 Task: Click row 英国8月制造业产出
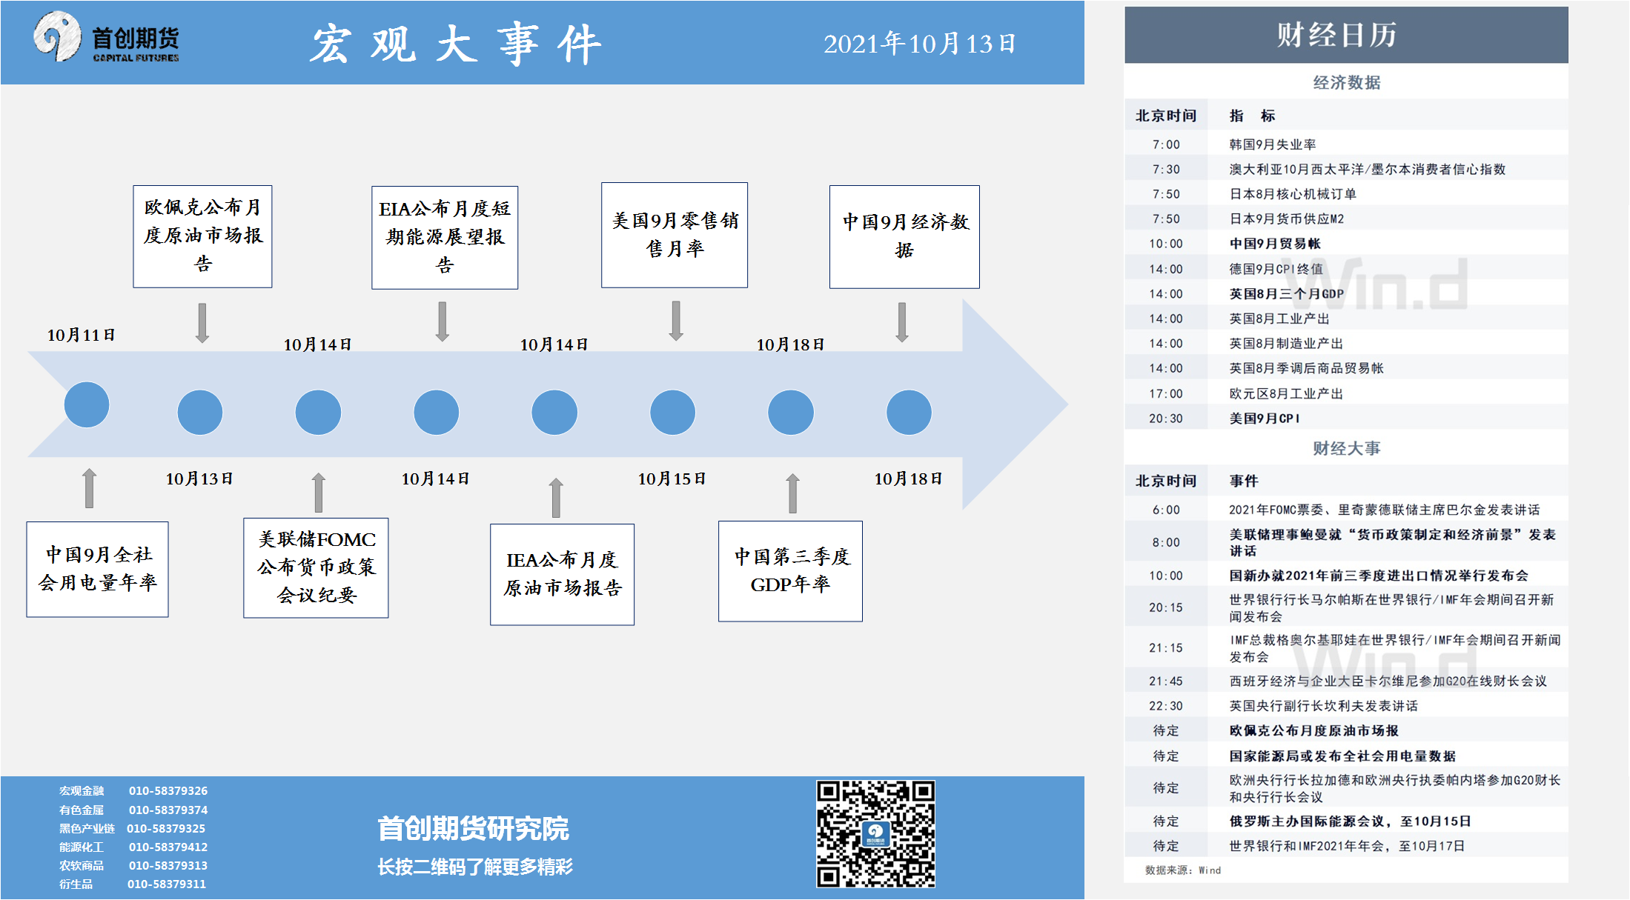coord(1346,344)
